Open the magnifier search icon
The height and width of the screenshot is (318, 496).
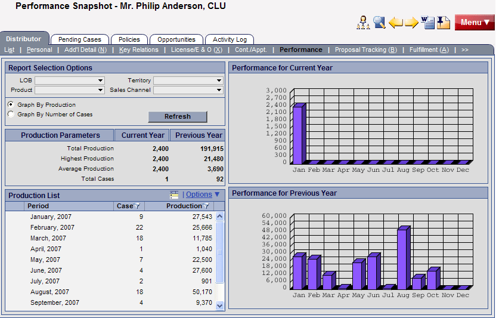click(379, 23)
